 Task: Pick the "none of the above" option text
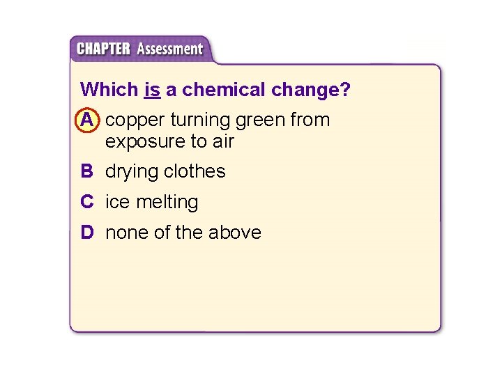[183, 233]
